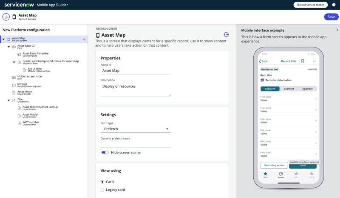Collapse the Asset Map tree root

[x=3, y=39]
